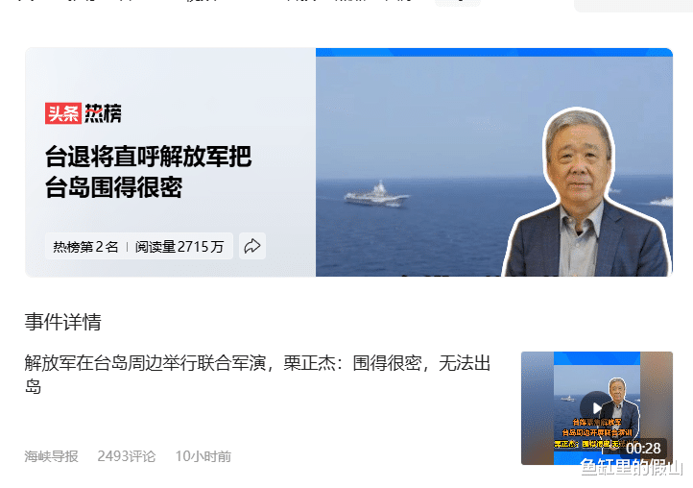
Task: Click the 事件详情 section heading
Action: 62,322
